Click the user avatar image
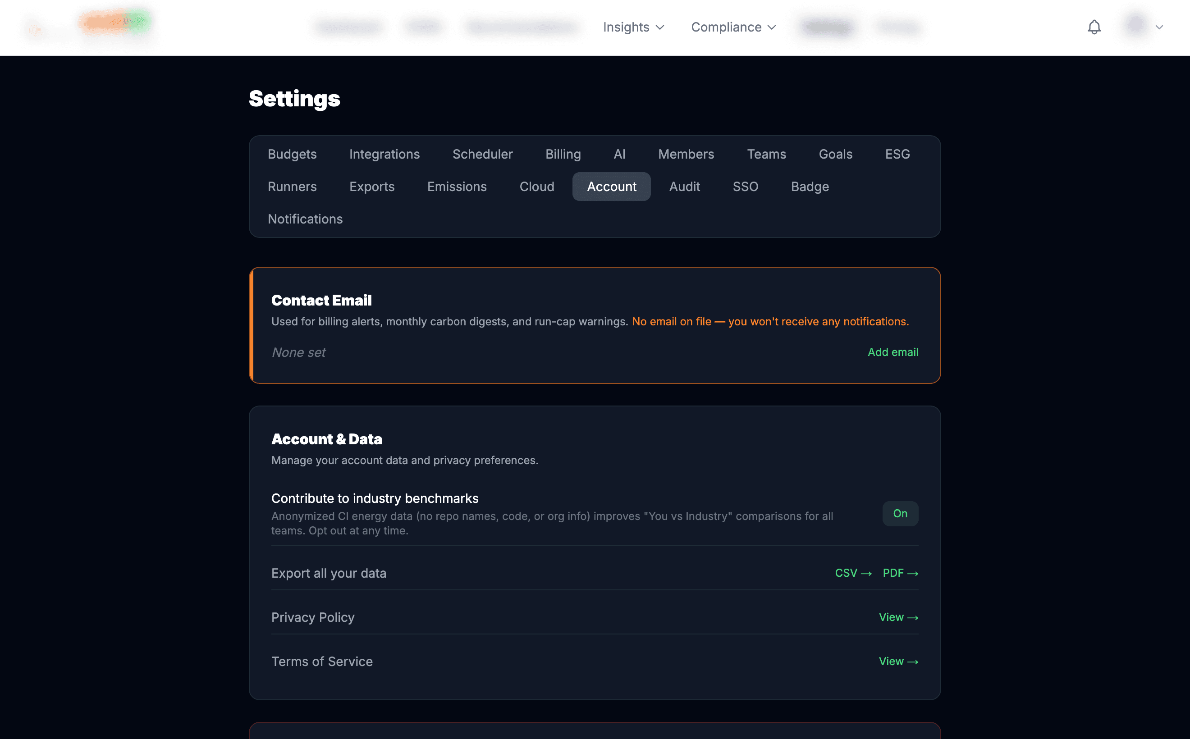The height and width of the screenshot is (739, 1190). click(x=1135, y=25)
